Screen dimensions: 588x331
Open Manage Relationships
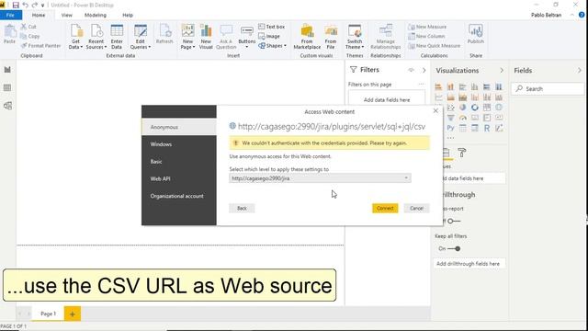(x=386, y=37)
